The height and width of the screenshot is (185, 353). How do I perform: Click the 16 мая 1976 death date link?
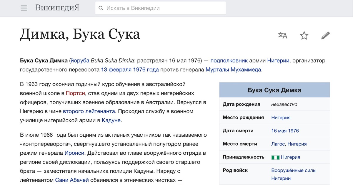[285, 131]
